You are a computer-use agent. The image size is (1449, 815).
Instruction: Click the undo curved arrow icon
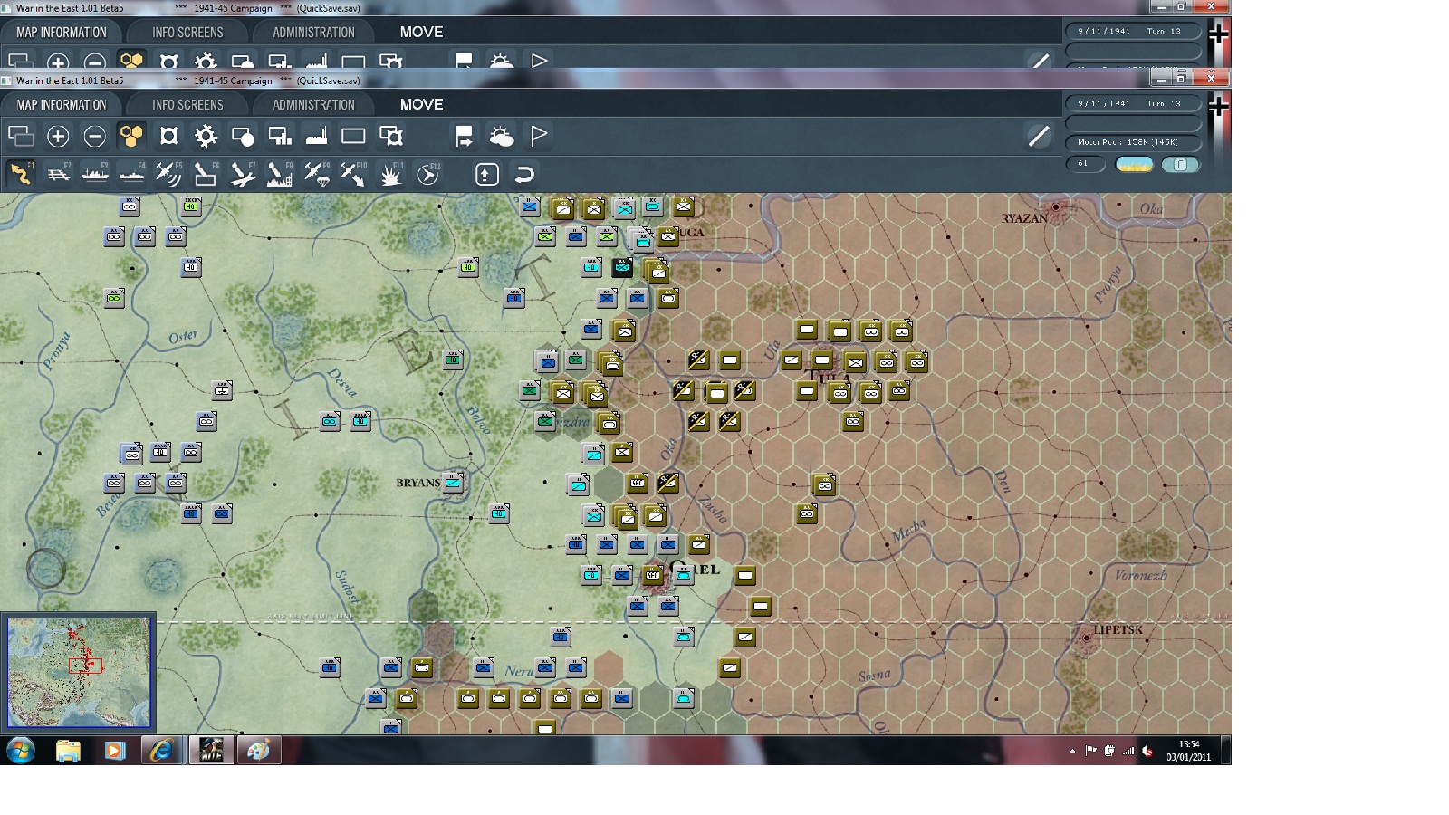524,174
